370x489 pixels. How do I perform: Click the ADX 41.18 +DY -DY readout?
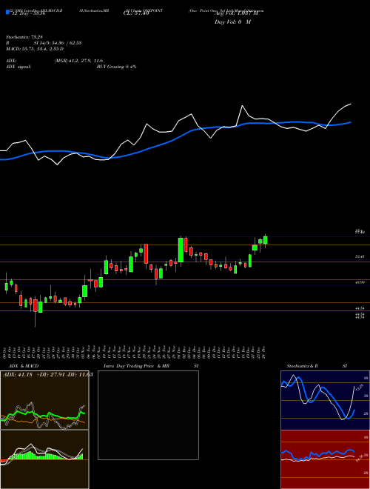48,374
